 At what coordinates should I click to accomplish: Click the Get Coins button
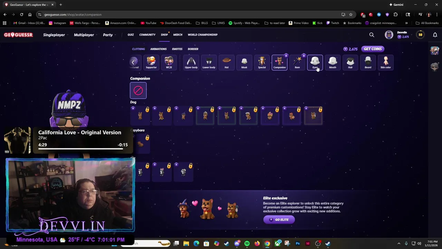coord(373,49)
